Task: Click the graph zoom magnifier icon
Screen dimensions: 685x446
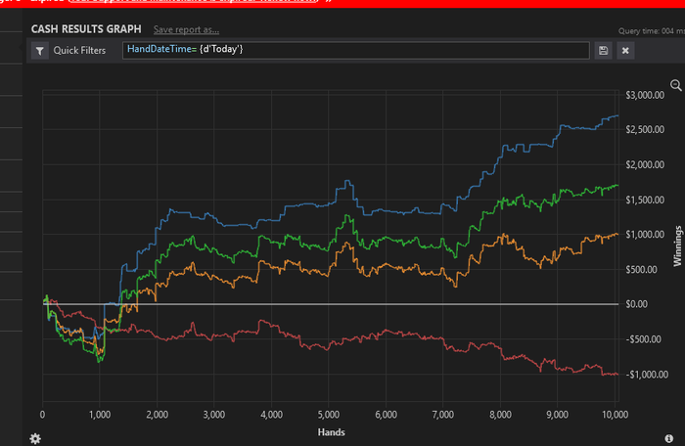Action: click(x=676, y=85)
